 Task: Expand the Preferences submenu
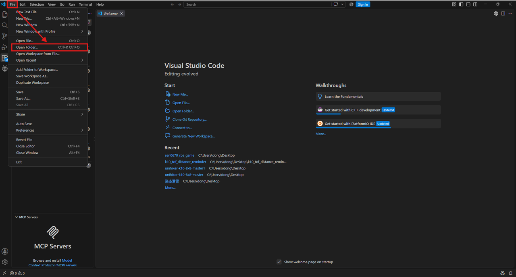click(x=48, y=130)
